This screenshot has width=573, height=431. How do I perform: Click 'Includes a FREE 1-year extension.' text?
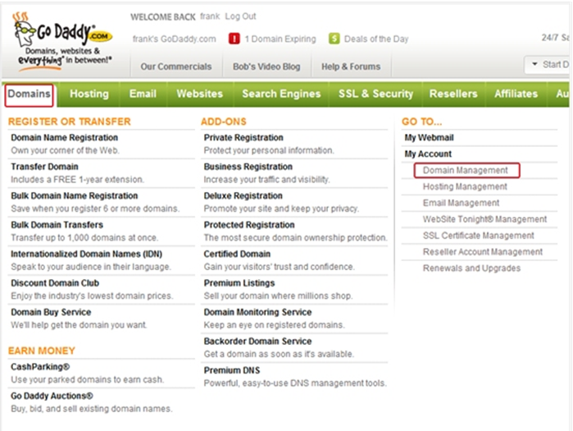click(x=78, y=180)
